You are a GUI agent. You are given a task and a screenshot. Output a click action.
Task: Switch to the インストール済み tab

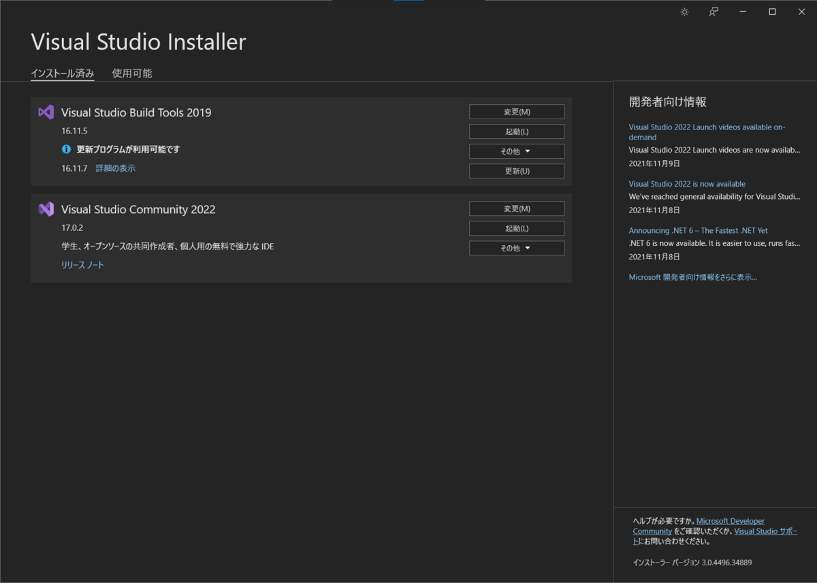[62, 74]
